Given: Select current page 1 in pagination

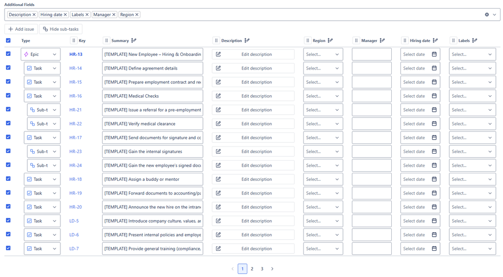Looking at the screenshot, I should point(243,269).
